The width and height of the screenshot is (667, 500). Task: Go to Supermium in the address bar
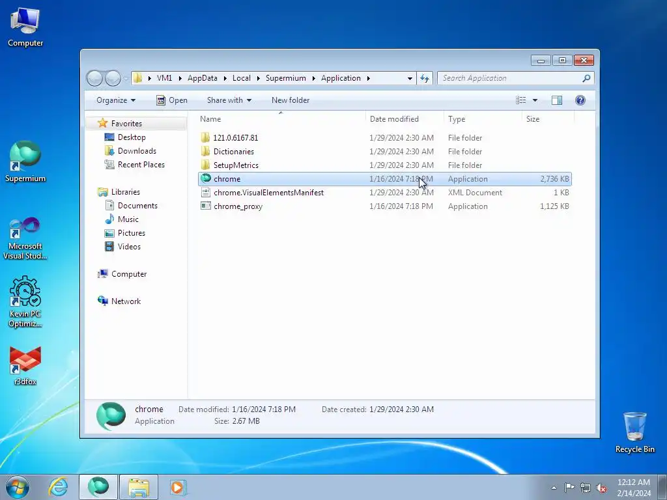pyautogui.click(x=286, y=78)
